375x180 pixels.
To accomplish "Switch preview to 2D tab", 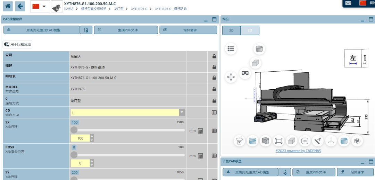I will [x=250, y=30].
